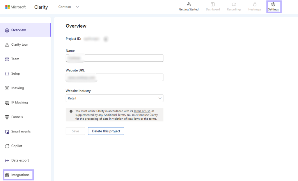The height and width of the screenshot is (181, 298).
Task: Open the Heatmaps flame icon
Action: (x=255, y=4)
